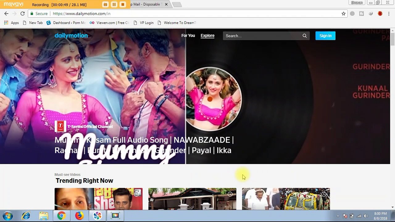Bookmark this page with the star icon
The height and width of the screenshot is (222, 395).
coord(343,14)
